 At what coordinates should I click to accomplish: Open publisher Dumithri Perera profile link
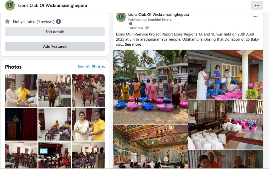(159, 20)
